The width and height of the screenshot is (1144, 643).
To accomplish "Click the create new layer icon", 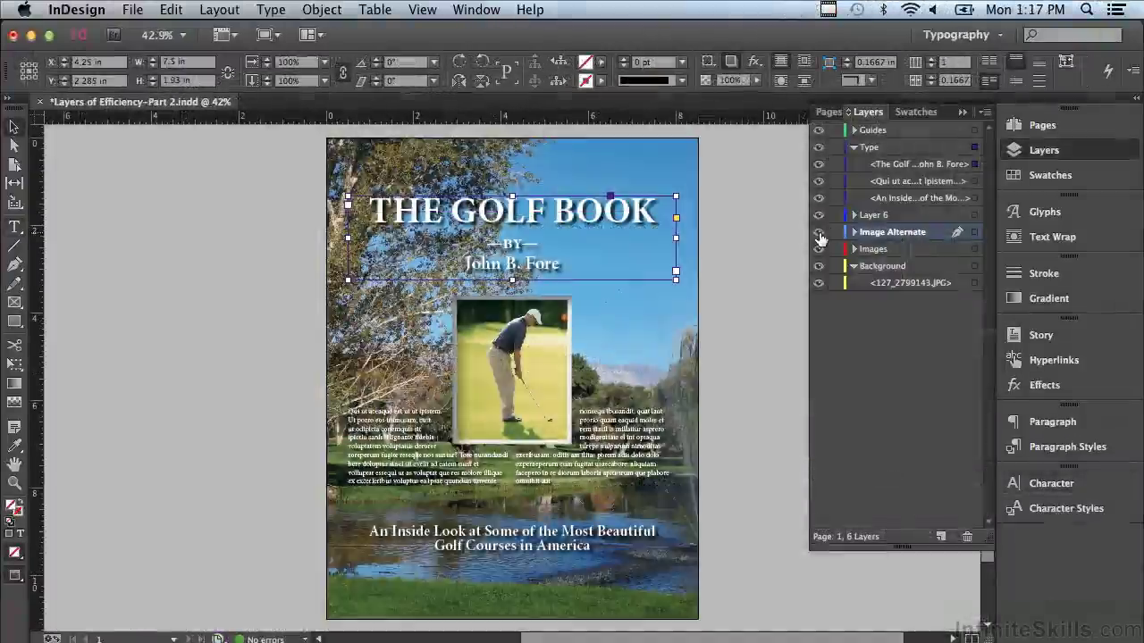I will click(941, 536).
